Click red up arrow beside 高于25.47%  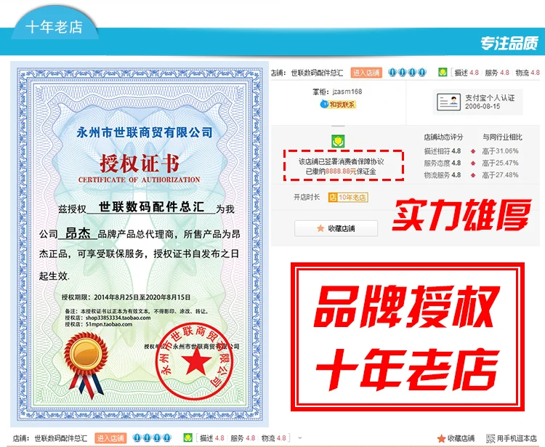pos(473,163)
